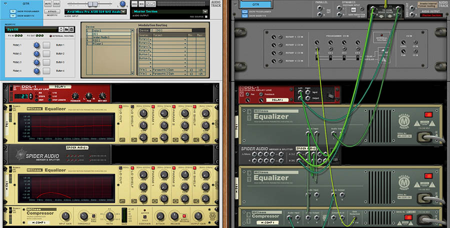Viewport: 450px width, 228px height.
Task: Click the Compressor Attack knob
Action: (x=160, y=216)
